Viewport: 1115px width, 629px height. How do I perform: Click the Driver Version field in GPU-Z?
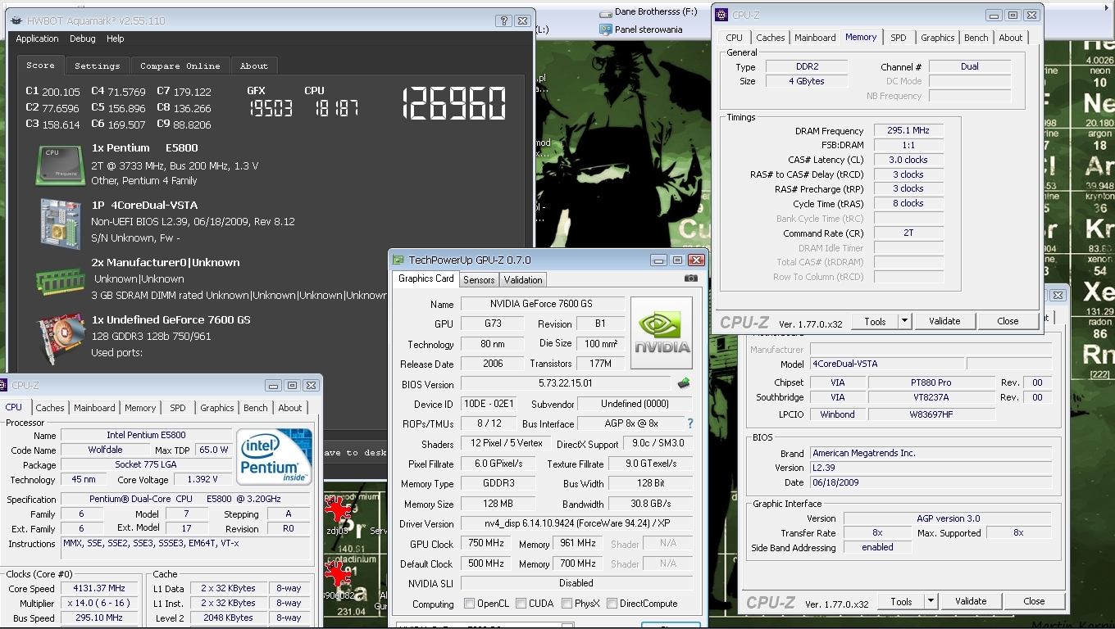[576, 524]
